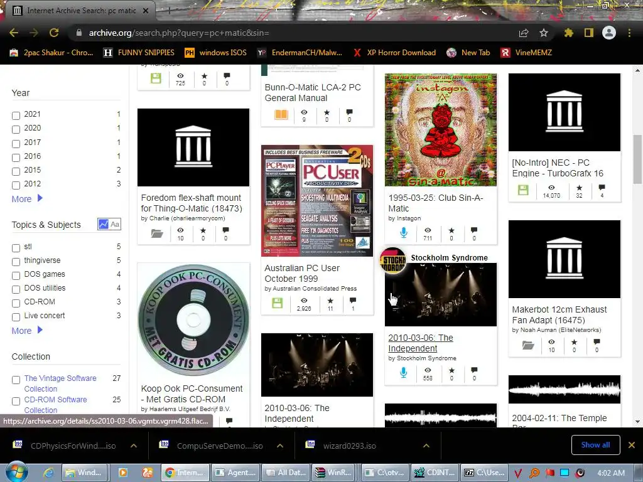Open the FUNNY SNIPPIES bookmark
This screenshot has width=643, height=482.
point(139,53)
